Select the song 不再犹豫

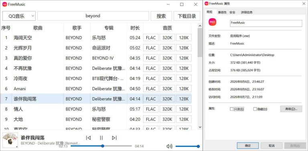[x=23, y=68]
